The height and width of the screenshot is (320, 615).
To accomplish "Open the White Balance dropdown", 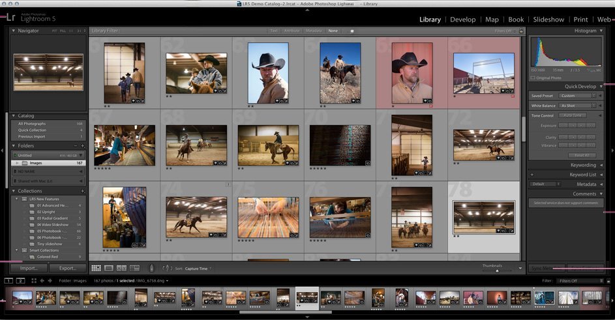I will 578,106.
